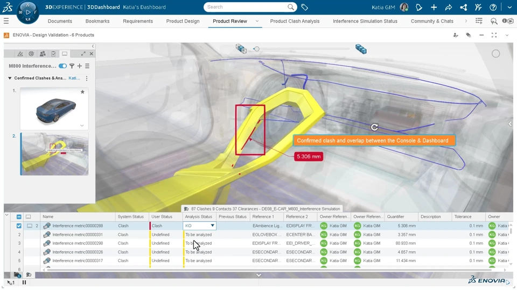
Task: Click the pause button at bottom left
Action: [24, 282]
